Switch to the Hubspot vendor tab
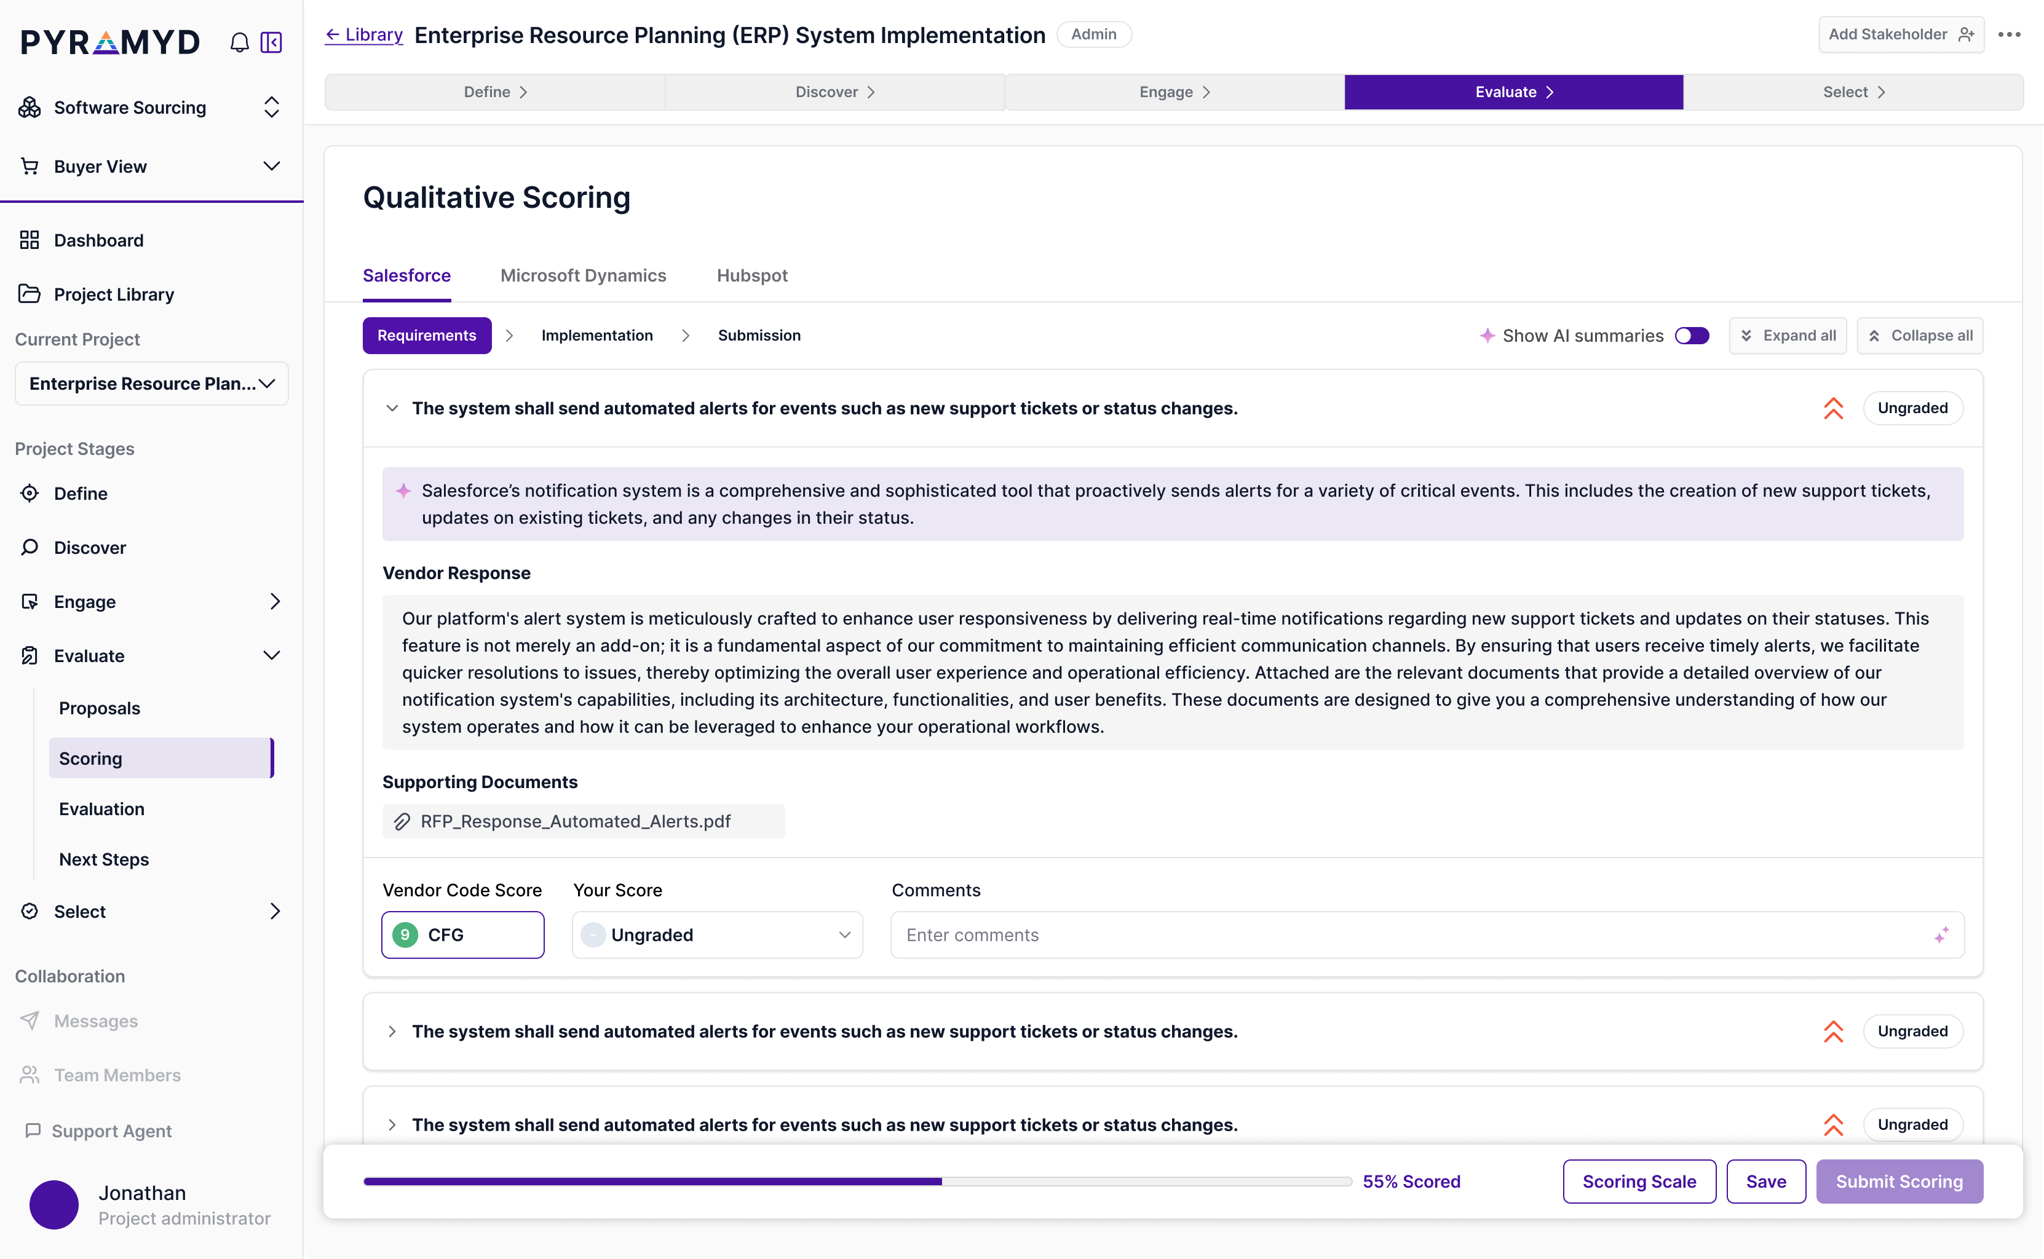Viewport: 2044px width, 1259px height. click(751, 275)
